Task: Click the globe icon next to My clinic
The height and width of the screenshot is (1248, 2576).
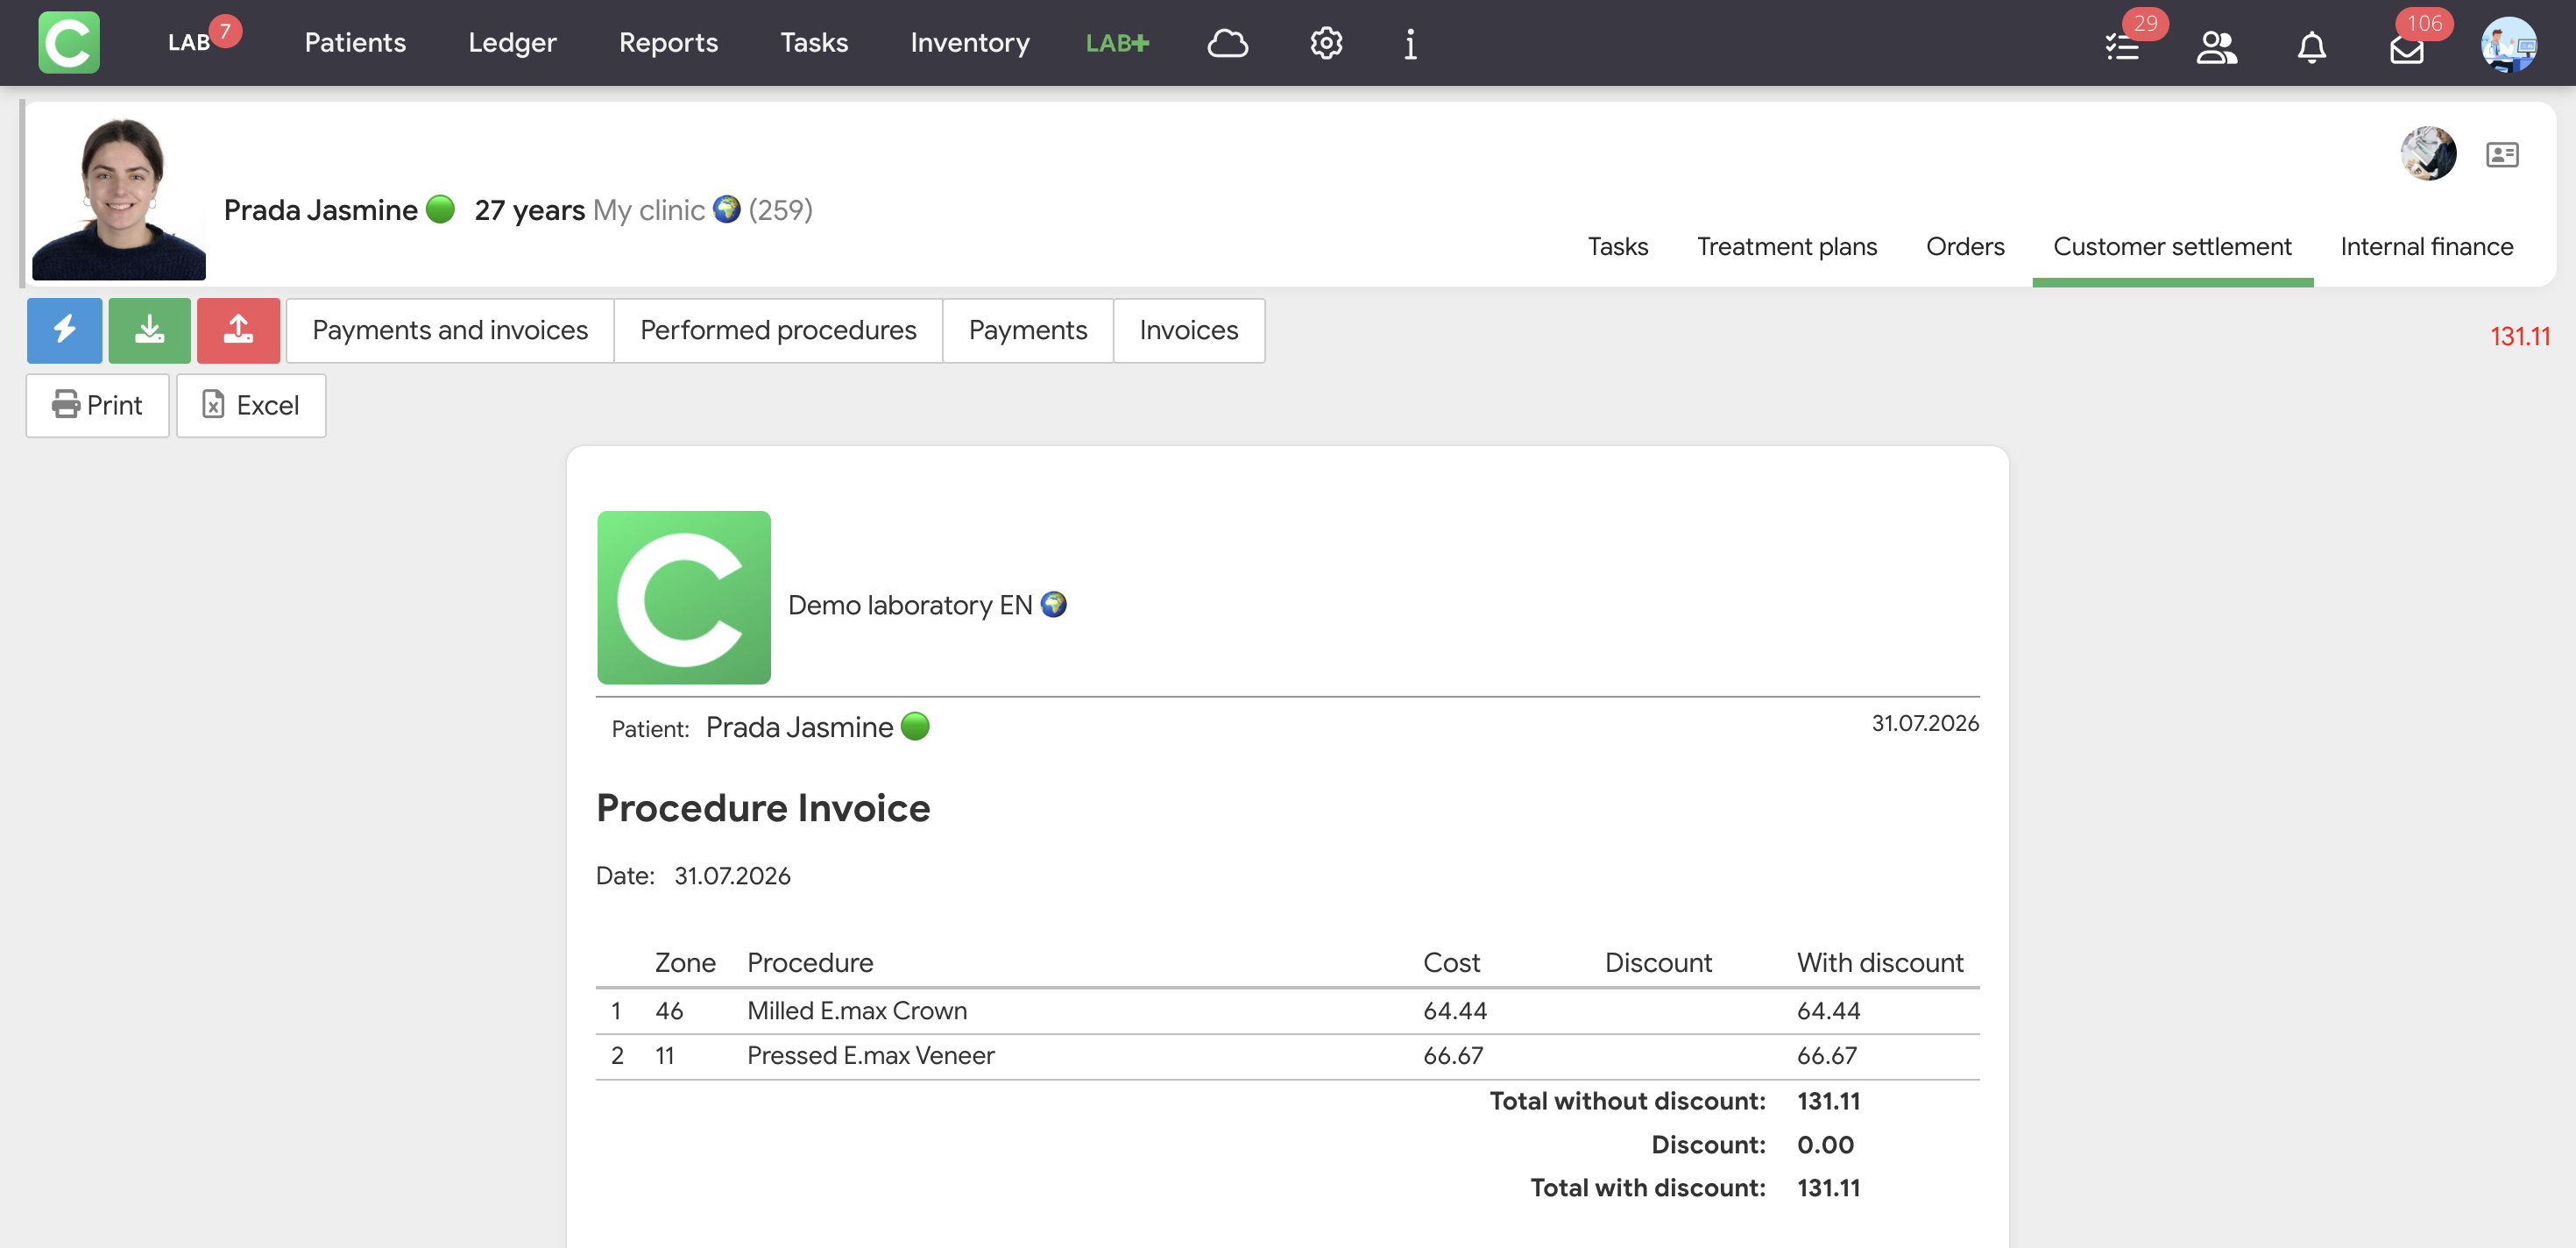Action: [726, 209]
